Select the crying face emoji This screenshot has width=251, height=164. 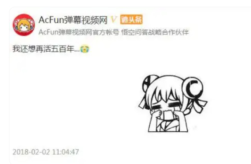[x=85, y=49]
